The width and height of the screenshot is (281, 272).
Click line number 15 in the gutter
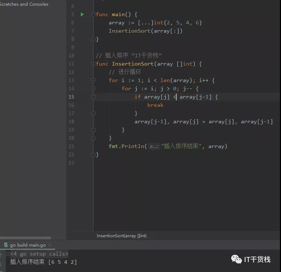tap(71, 97)
